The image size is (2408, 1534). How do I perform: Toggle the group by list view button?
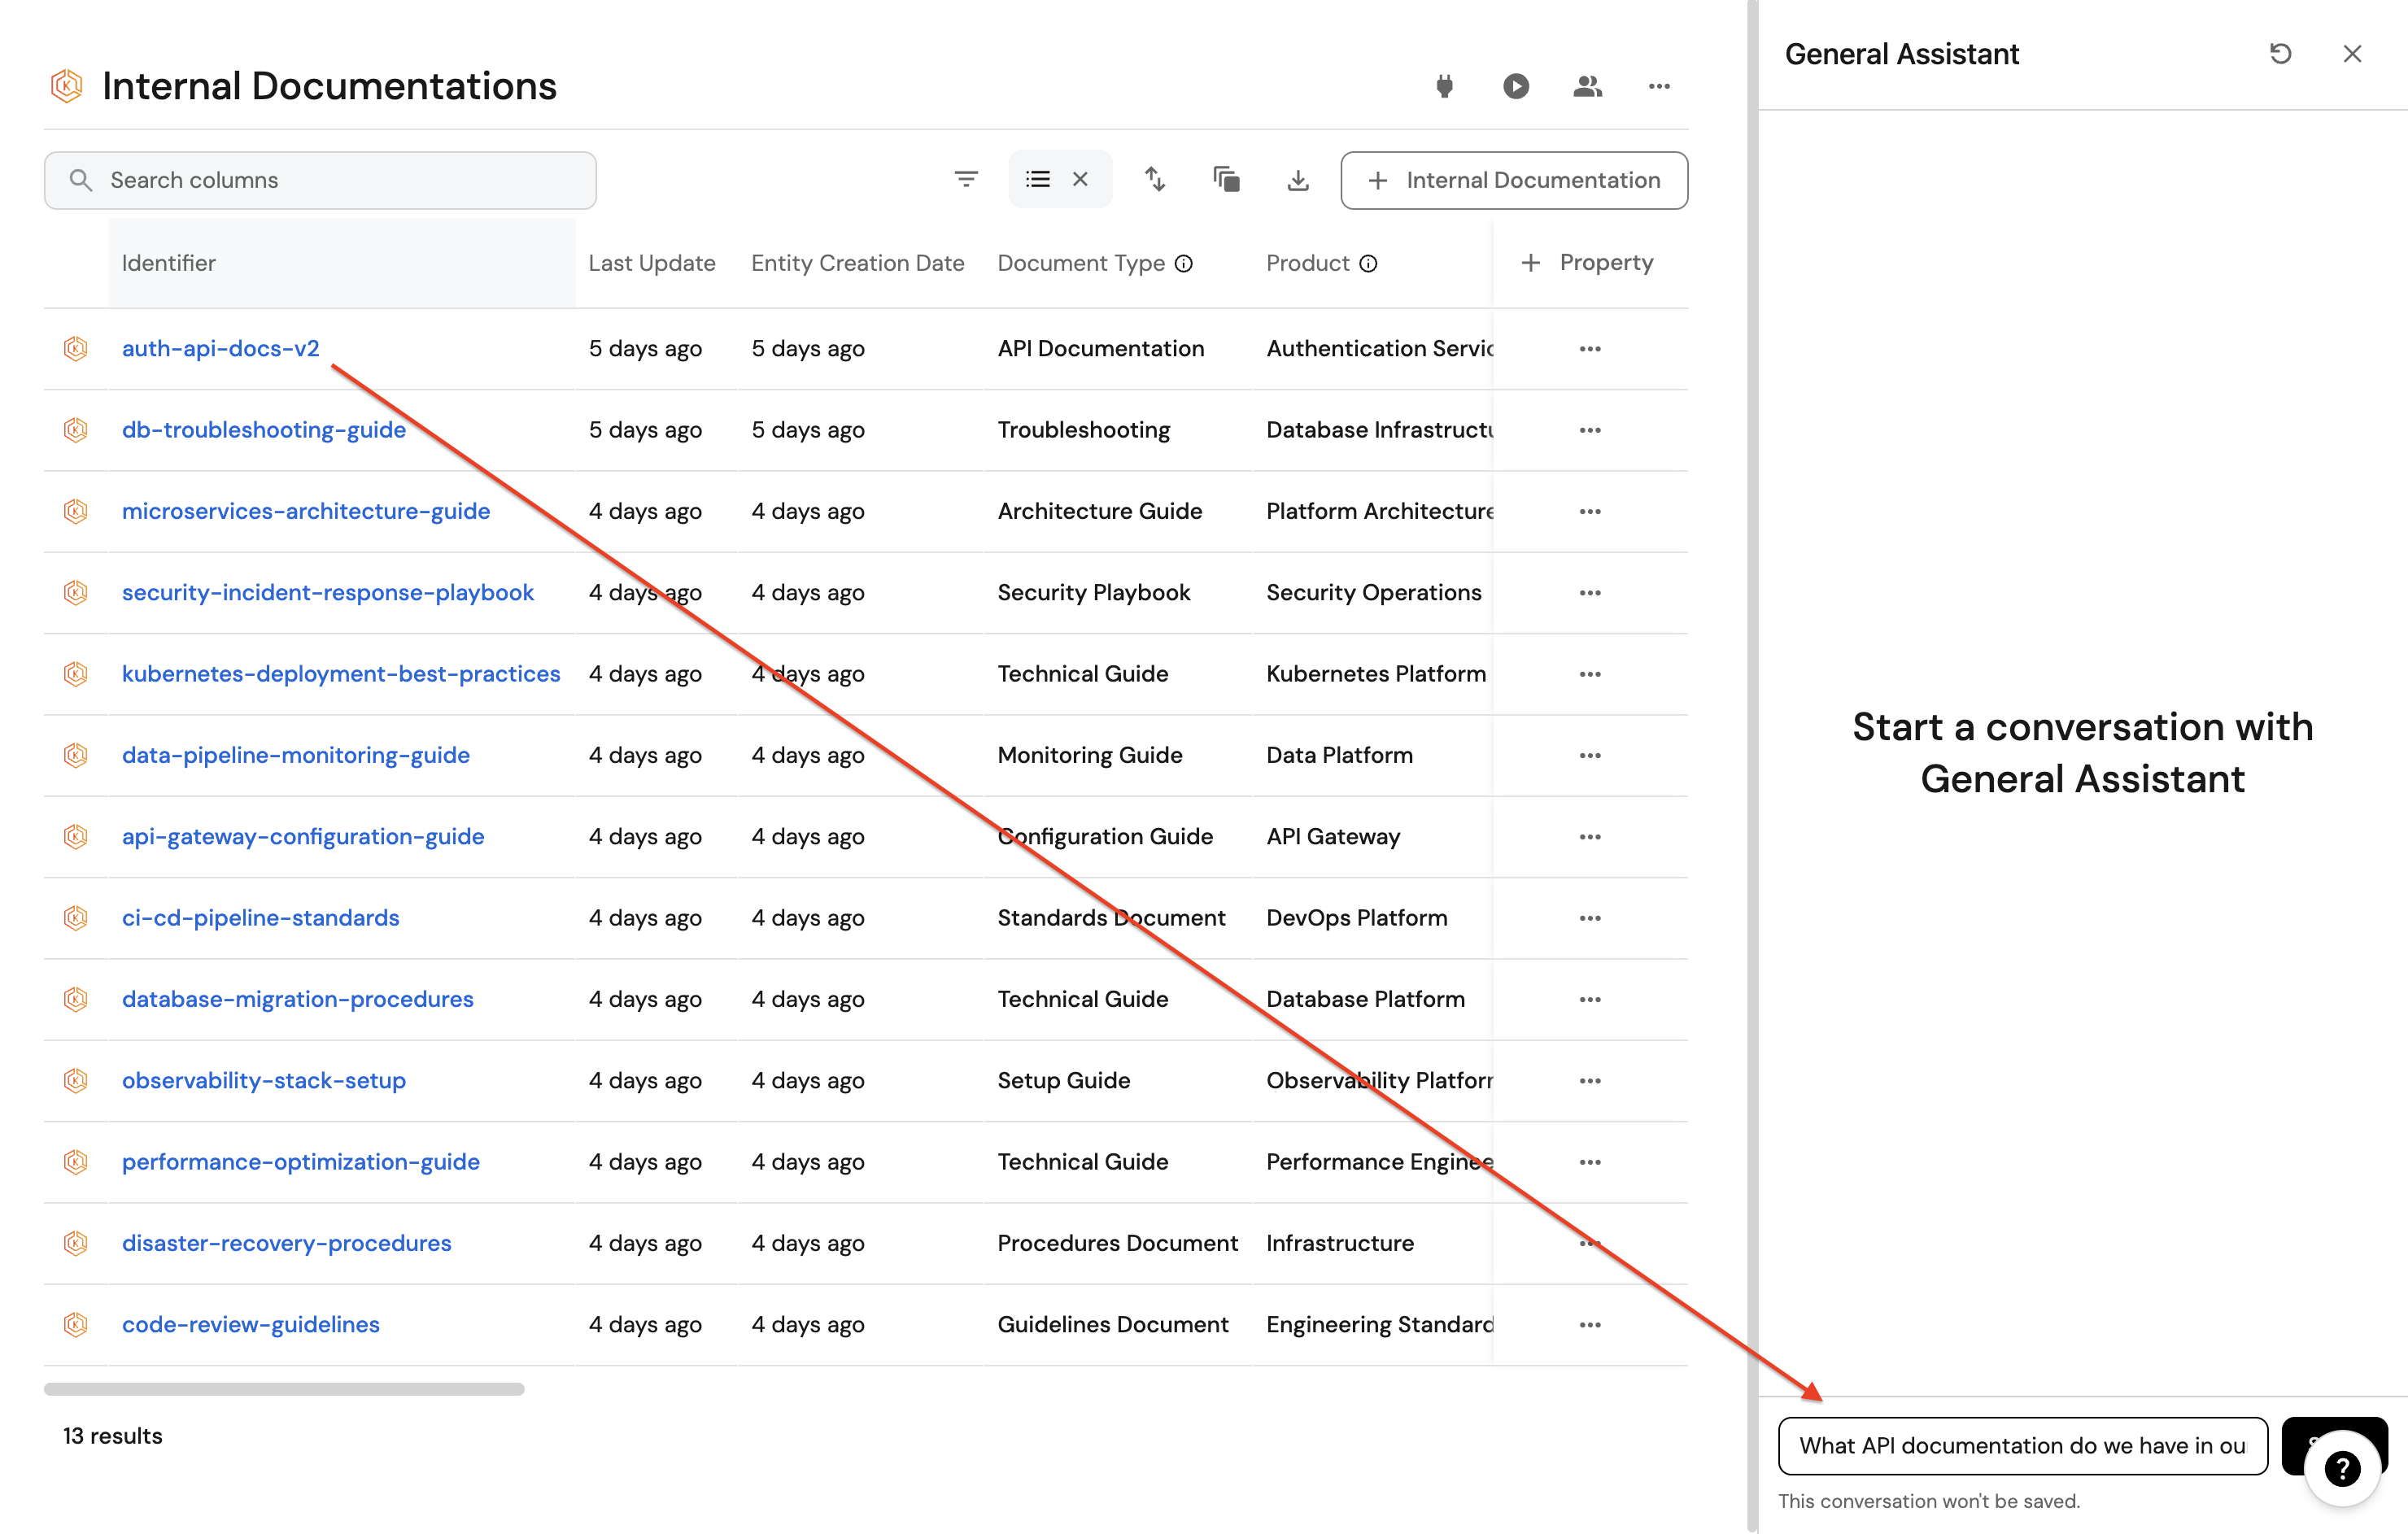click(x=1038, y=179)
